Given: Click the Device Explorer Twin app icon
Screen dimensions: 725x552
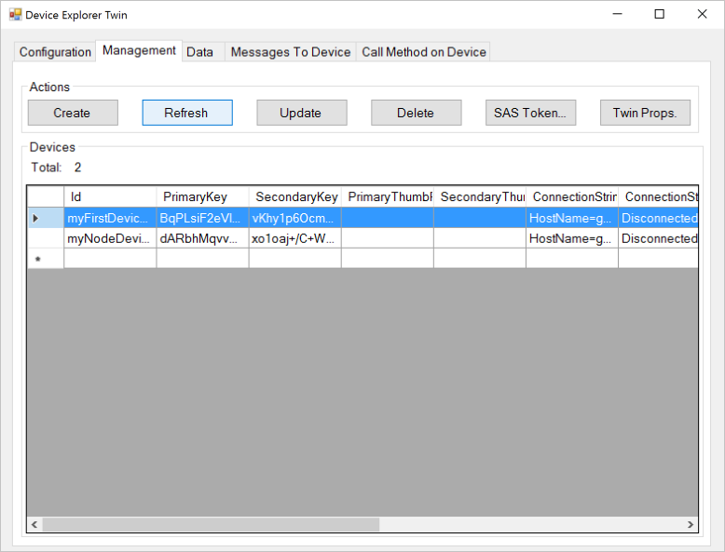Looking at the screenshot, I should 15,15.
